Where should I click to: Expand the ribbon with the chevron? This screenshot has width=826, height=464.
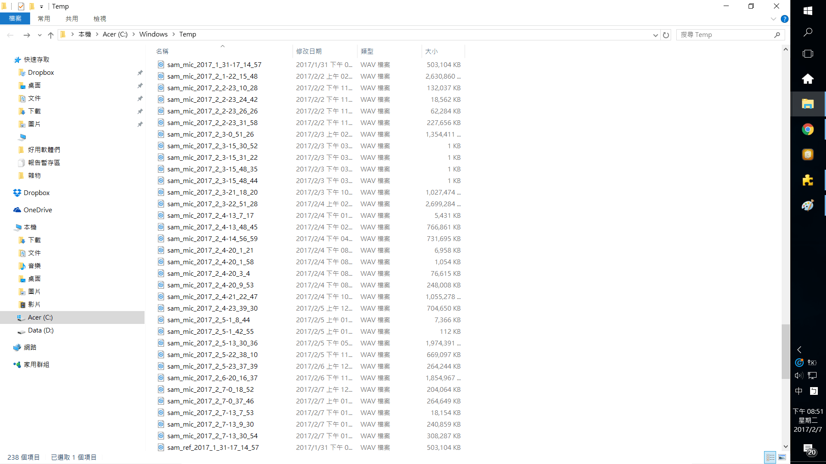(773, 19)
